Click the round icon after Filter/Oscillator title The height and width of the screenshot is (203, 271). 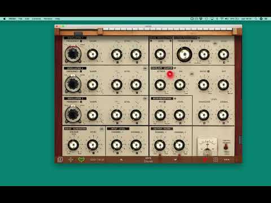click(x=199, y=38)
